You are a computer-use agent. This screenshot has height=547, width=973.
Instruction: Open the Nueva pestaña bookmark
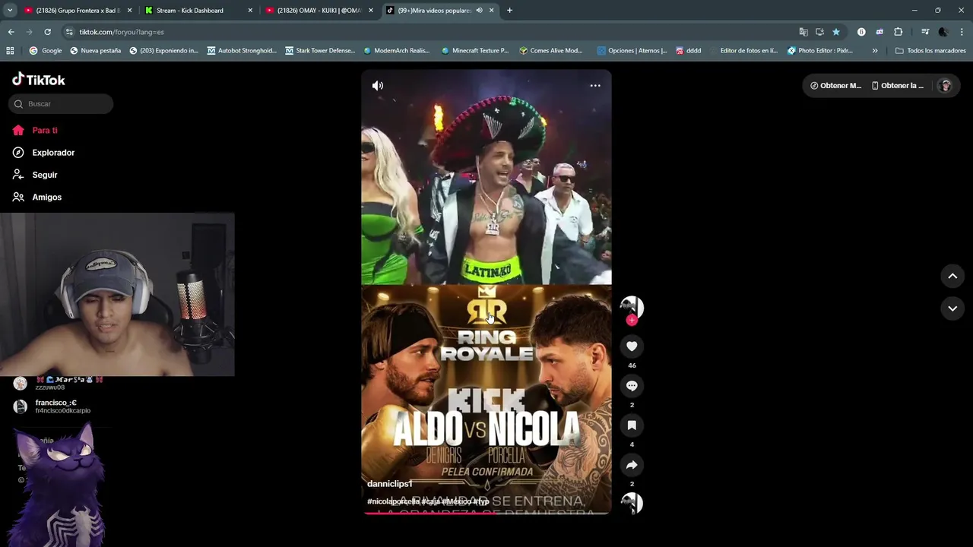coord(95,51)
